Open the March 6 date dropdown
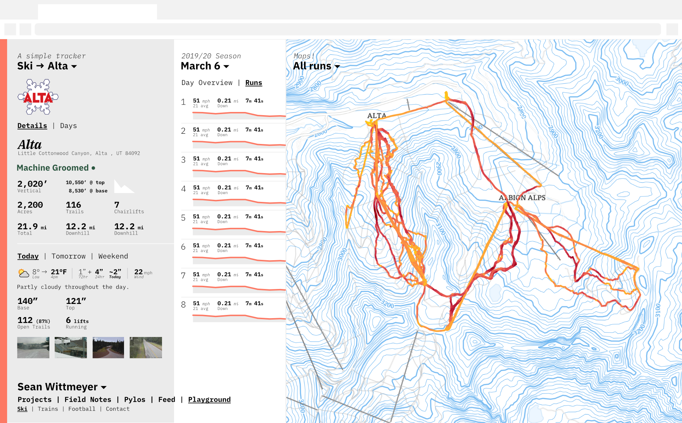 (x=226, y=66)
